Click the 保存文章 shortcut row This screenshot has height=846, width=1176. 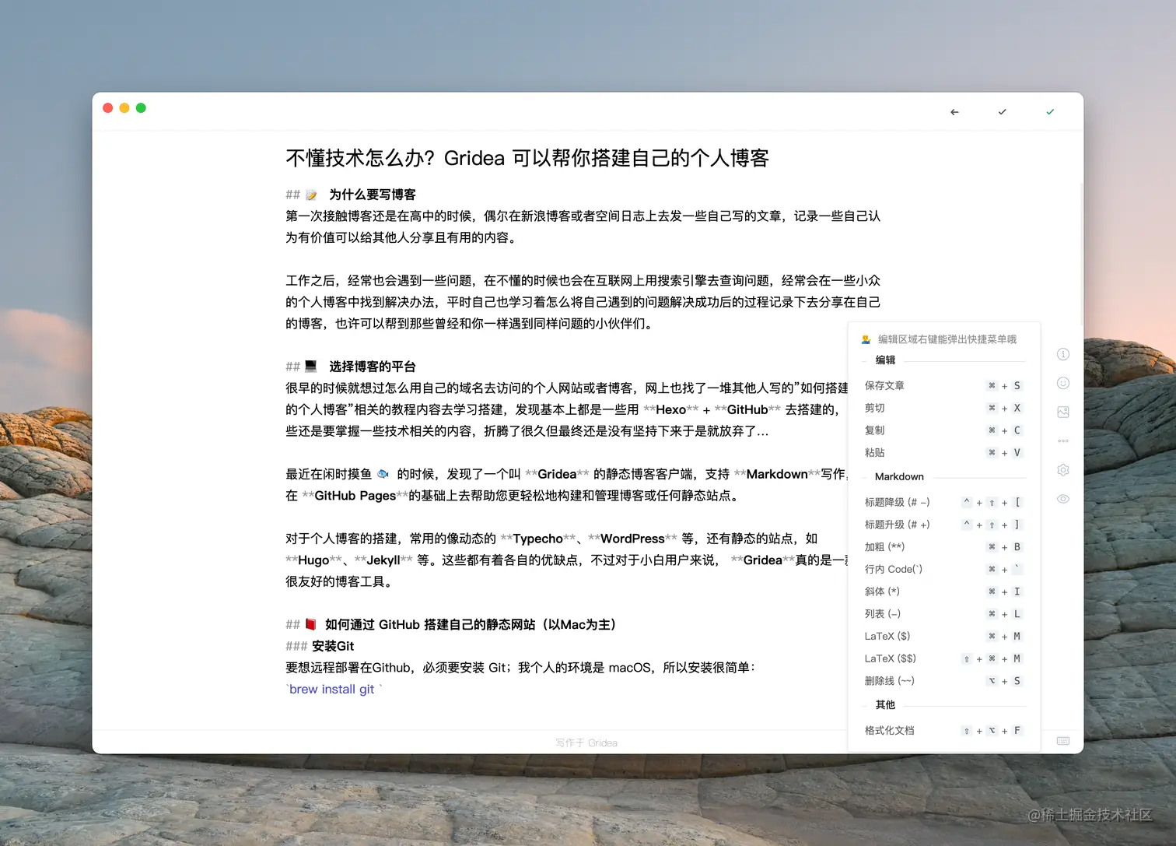click(943, 385)
